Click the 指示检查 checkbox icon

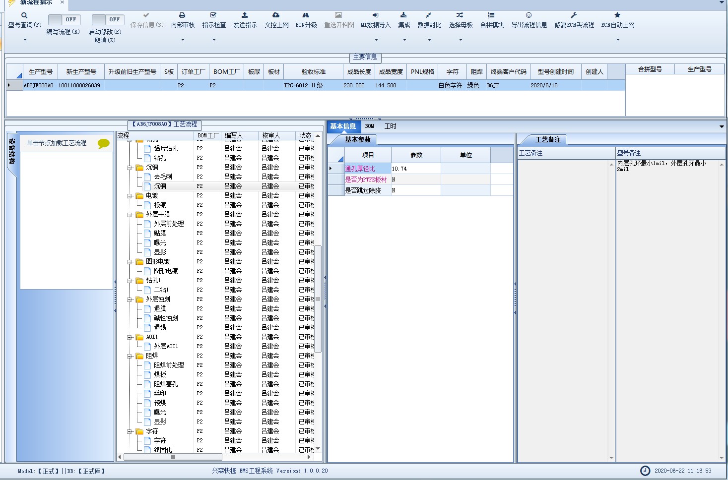pos(213,15)
